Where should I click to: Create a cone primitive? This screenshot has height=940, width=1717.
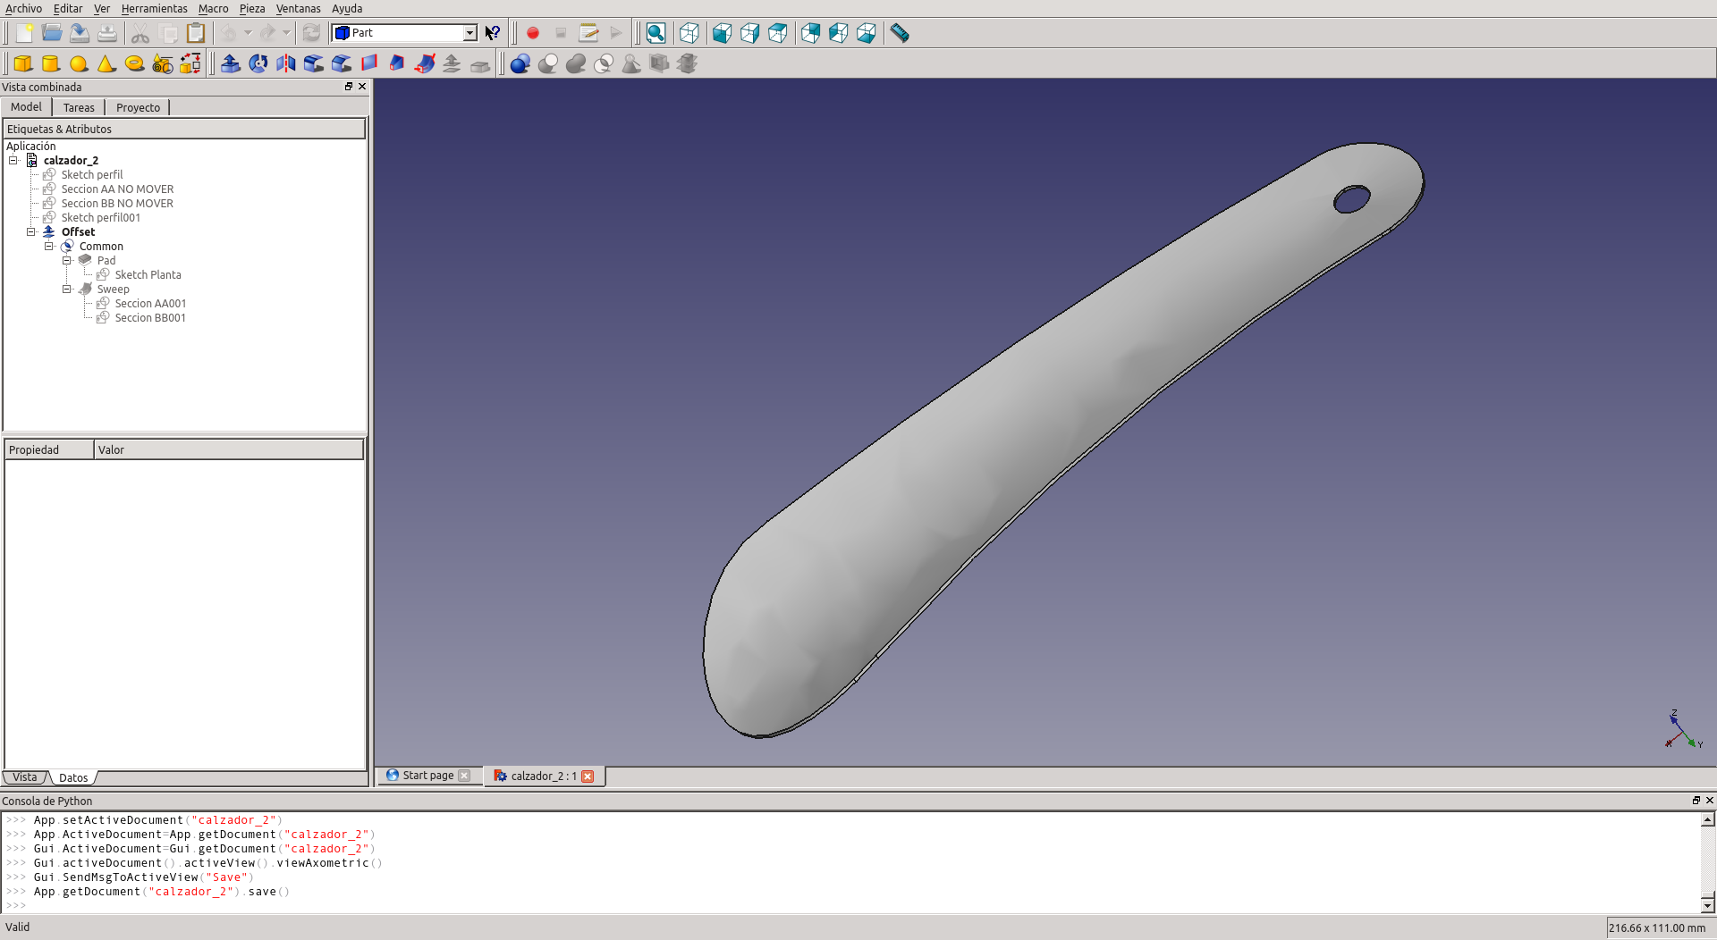[106, 63]
